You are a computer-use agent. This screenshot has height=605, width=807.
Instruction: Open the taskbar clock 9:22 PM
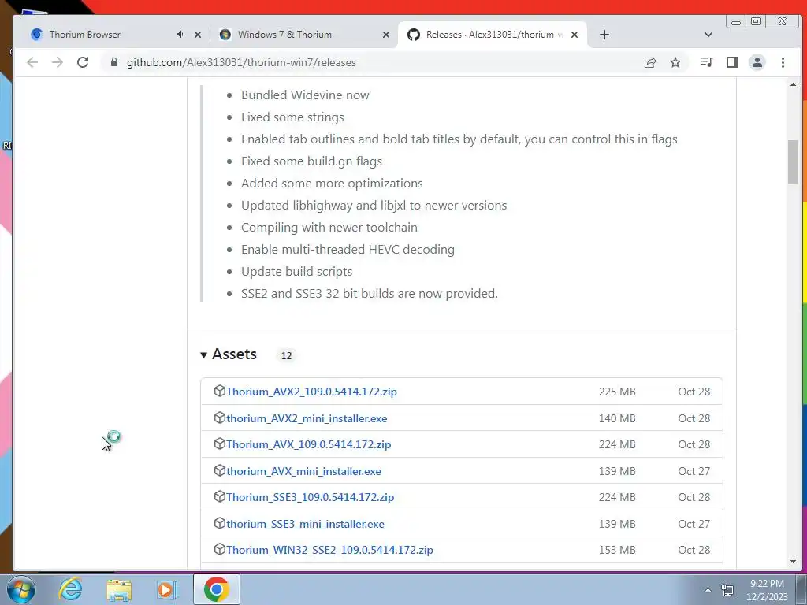767,590
